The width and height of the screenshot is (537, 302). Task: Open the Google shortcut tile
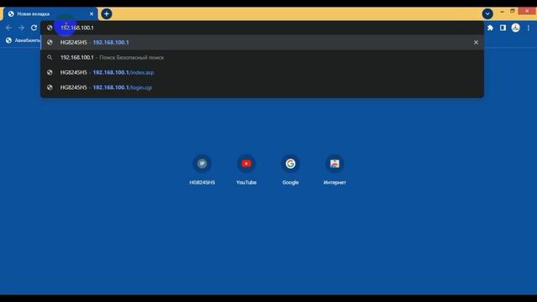pyautogui.click(x=290, y=170)
